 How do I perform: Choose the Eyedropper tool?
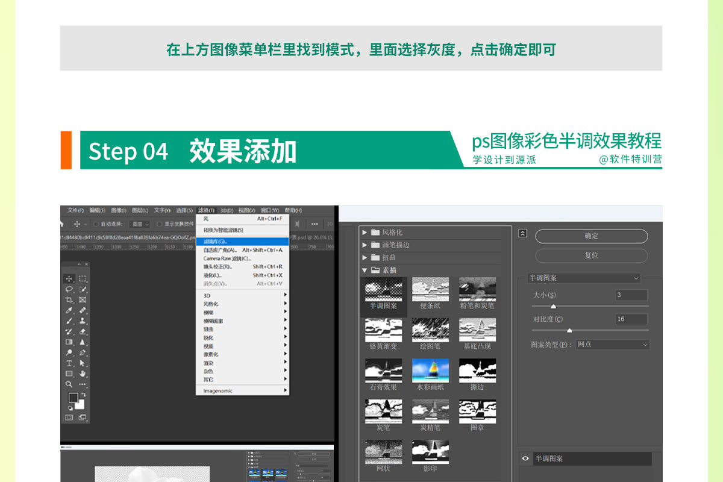69,310
